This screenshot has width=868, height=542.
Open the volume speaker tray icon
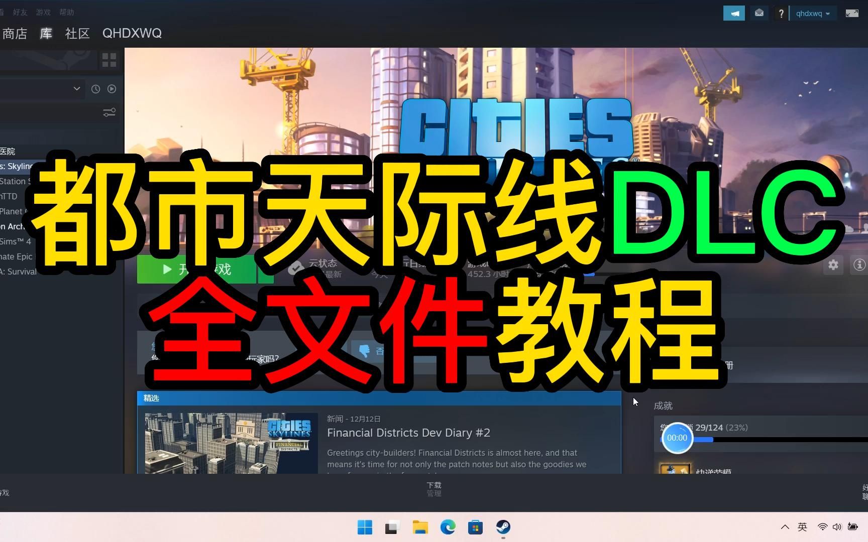[837, 527]
